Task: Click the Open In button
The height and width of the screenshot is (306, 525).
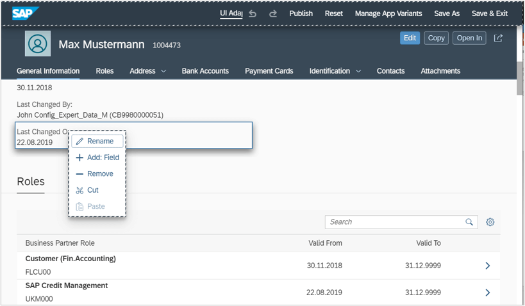Action: (x=469, y=38)
